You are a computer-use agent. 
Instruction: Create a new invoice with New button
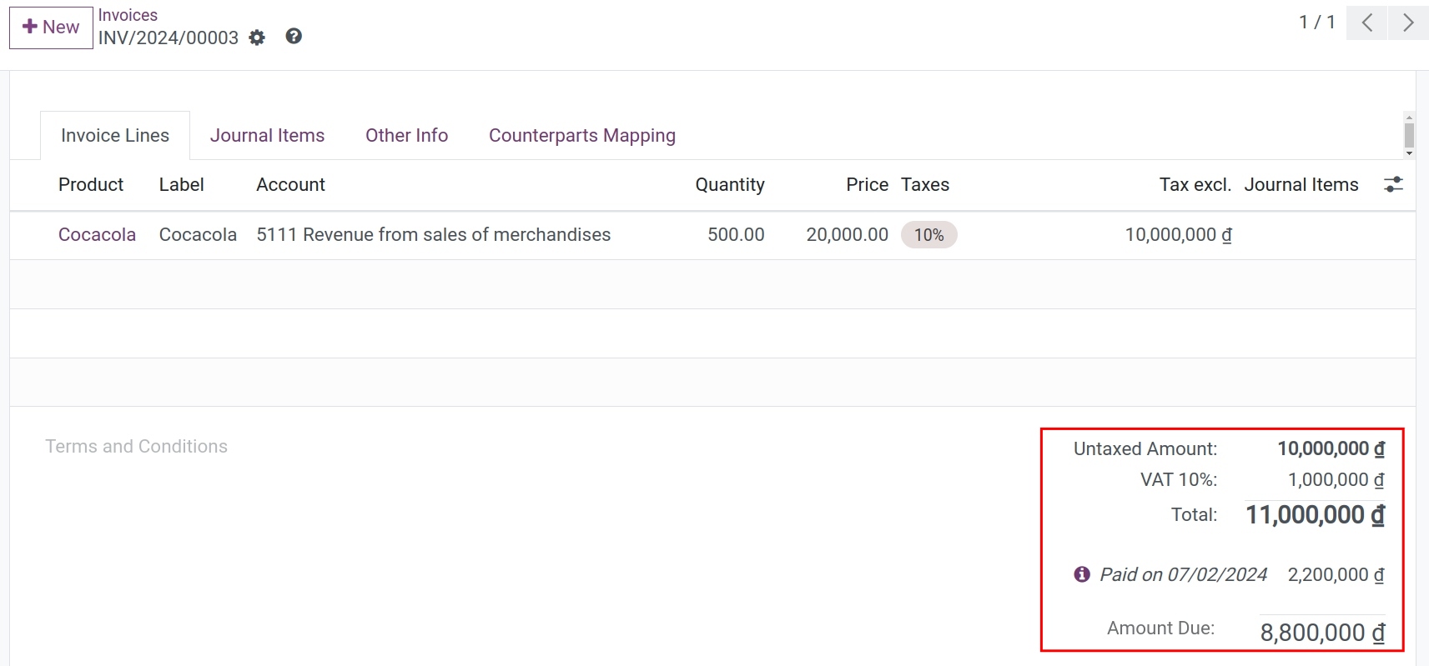pyautogui.click(x=51, y=28)
